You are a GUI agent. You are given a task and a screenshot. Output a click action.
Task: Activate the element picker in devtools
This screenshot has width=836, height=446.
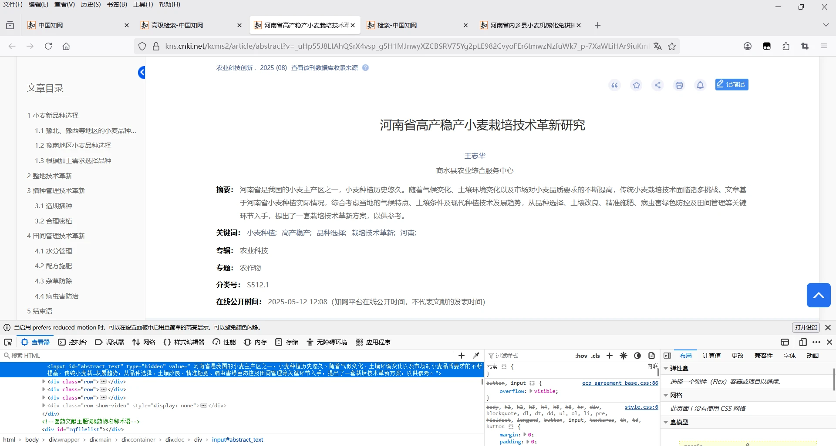(x=8, y=342)
